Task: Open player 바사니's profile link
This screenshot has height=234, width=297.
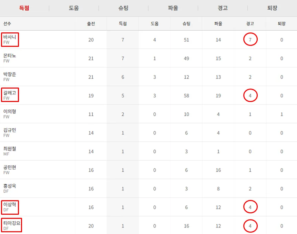Action: pos(10,37)
